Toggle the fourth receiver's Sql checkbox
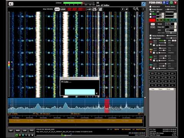This screenshot has height=138, width=184. click(x=154, y=68)
